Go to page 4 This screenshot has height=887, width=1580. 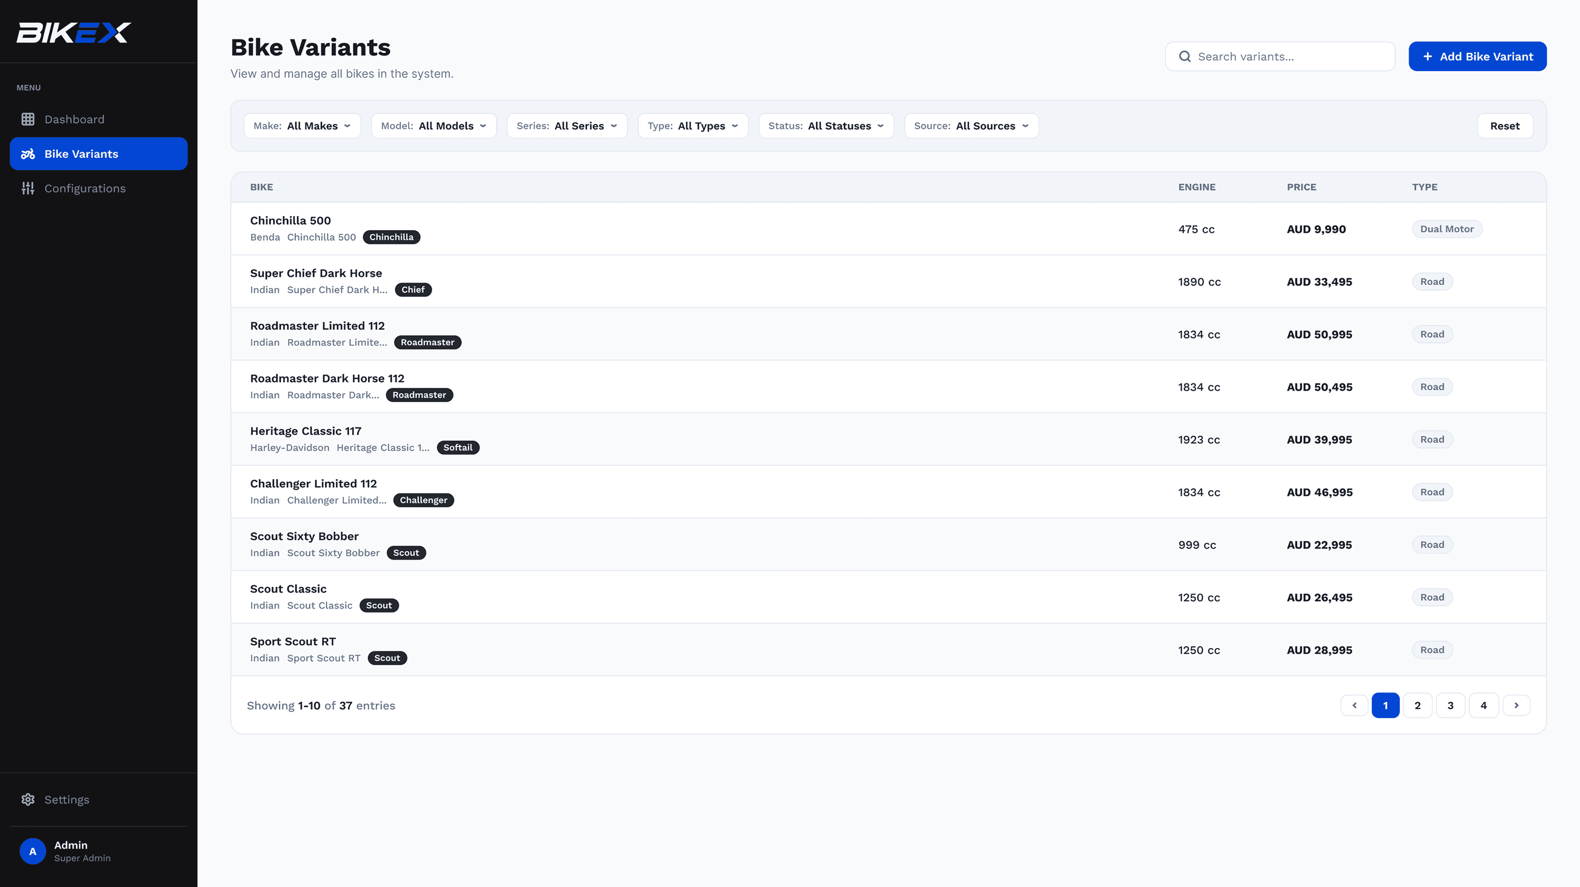coord(1484,706)
